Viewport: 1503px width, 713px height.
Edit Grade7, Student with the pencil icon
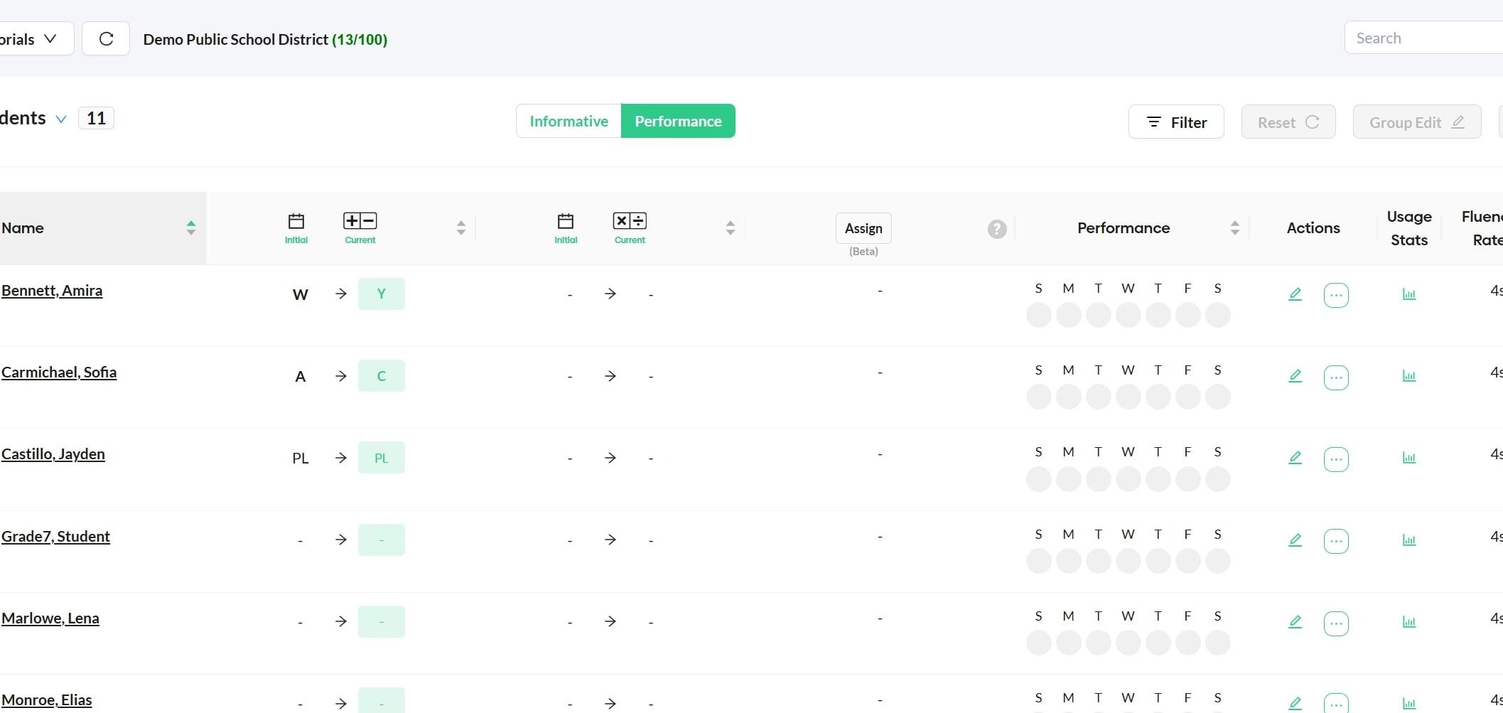tap(1295, 540)
